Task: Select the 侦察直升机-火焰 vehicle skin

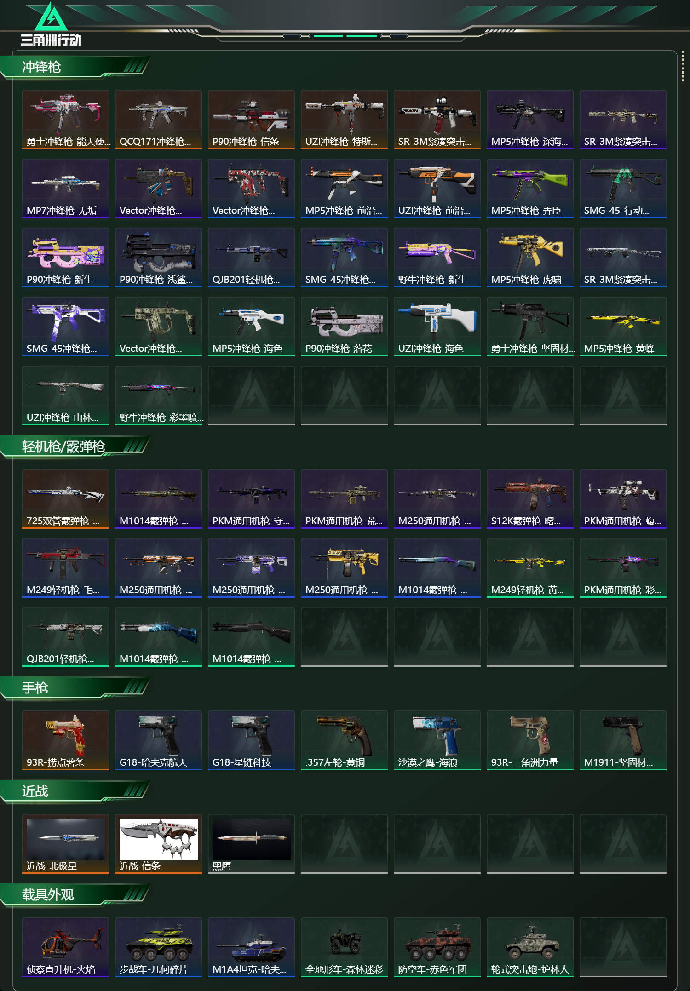Action: [65, 947]
